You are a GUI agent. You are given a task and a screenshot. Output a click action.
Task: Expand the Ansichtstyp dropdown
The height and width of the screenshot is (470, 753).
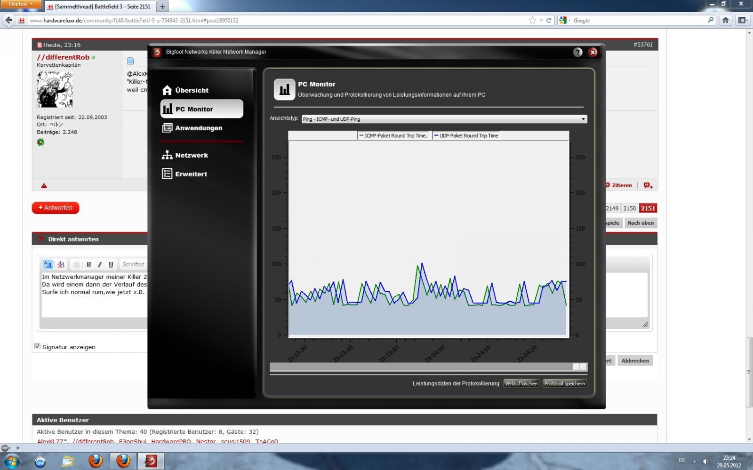click(444, 119)
